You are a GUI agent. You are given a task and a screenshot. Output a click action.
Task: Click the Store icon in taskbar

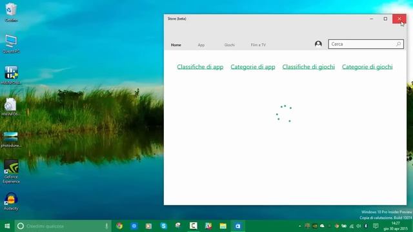tap(238, 226)
